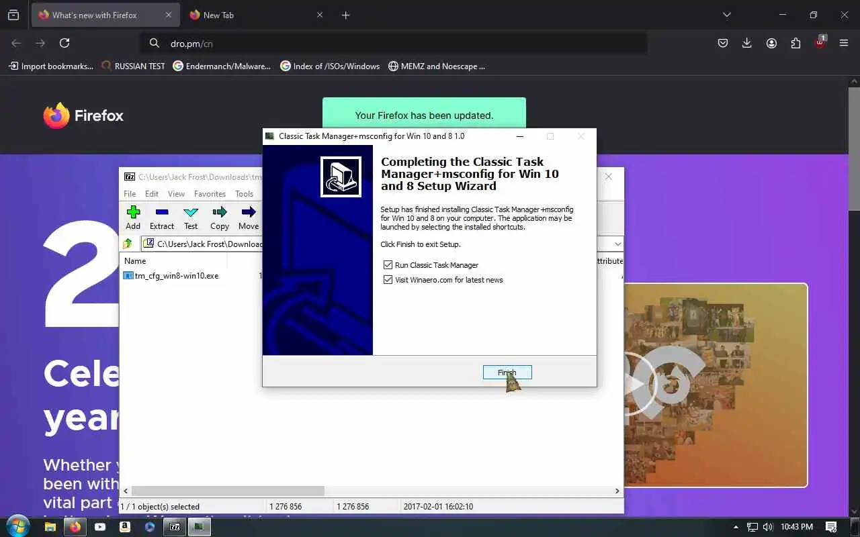The width and height of the screenshot is (860, 537).
Task: Open the Extensions puzzle icon
Action: point(795,43)
